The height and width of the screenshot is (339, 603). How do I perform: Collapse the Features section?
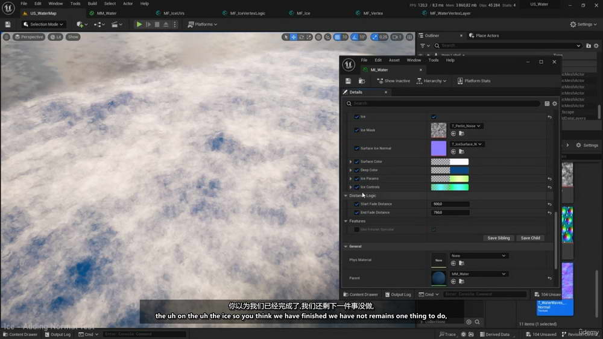tap(346, 221)
